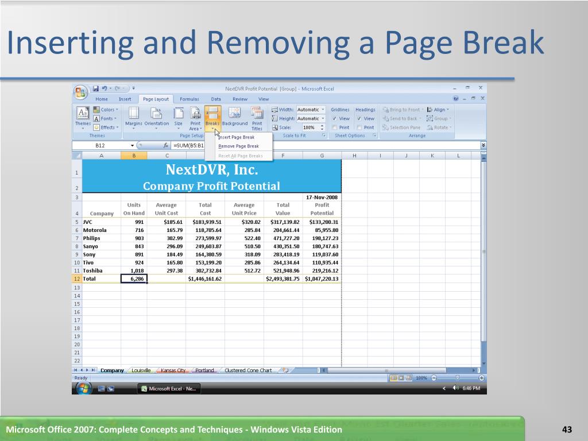The image size is (588, 441).
Task: Click the vertical scrollbar
Action: [x=483, y=252]
